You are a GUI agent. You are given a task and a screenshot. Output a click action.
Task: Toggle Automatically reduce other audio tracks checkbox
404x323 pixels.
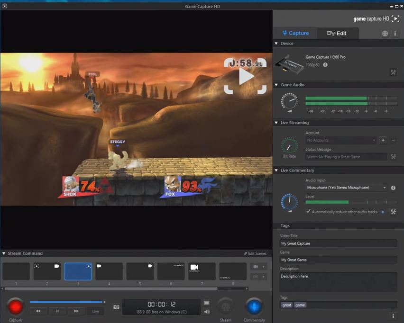click(x=308, y=211)
